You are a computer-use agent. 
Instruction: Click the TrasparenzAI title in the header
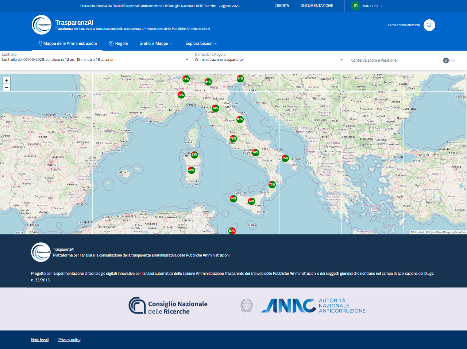74,23
